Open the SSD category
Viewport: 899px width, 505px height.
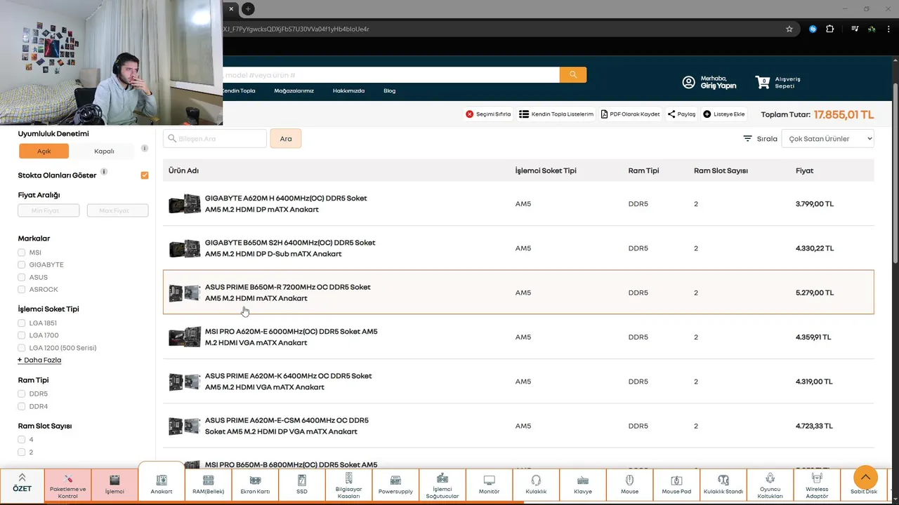click(x=302, y=485)
